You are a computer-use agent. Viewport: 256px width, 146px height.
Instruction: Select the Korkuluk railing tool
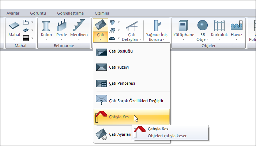point(219,27)
